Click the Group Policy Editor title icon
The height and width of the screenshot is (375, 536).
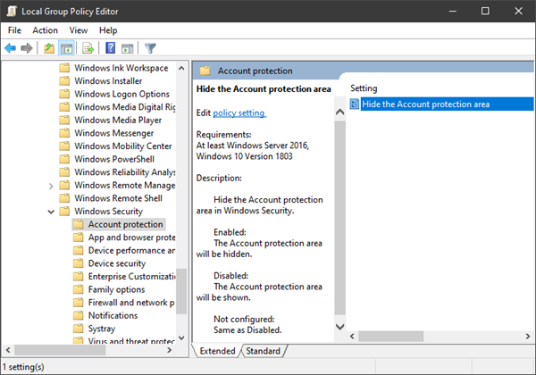[12, 11]
